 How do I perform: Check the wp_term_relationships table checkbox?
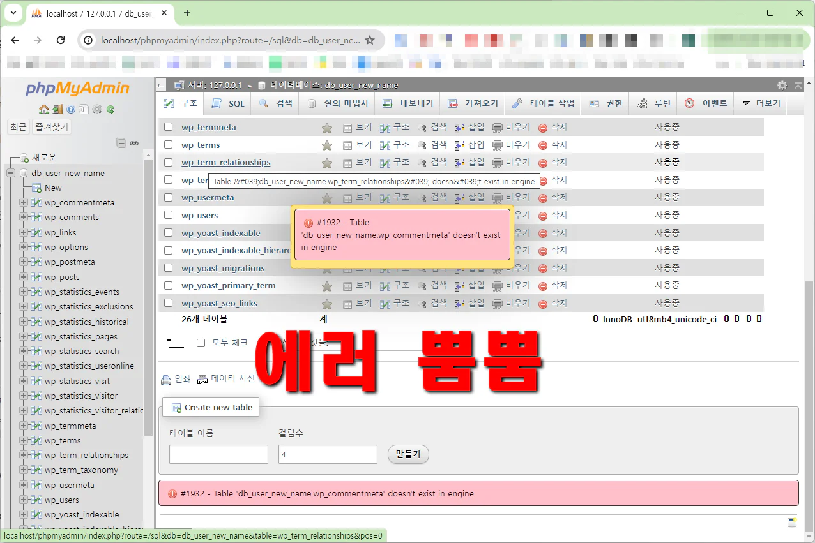click(x=169, y=162)
